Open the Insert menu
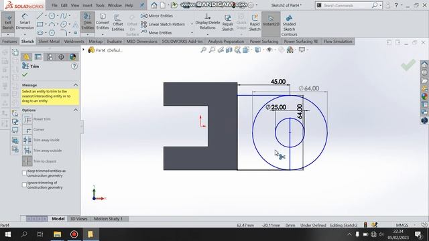Screen dimensions: 429x241 [x=87, y=5]
